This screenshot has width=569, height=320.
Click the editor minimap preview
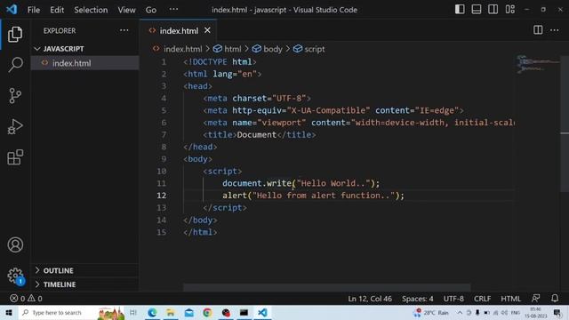pyautogui.click(x=538, y=64)
